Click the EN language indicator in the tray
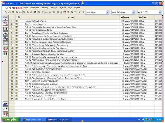 (139, 120)
